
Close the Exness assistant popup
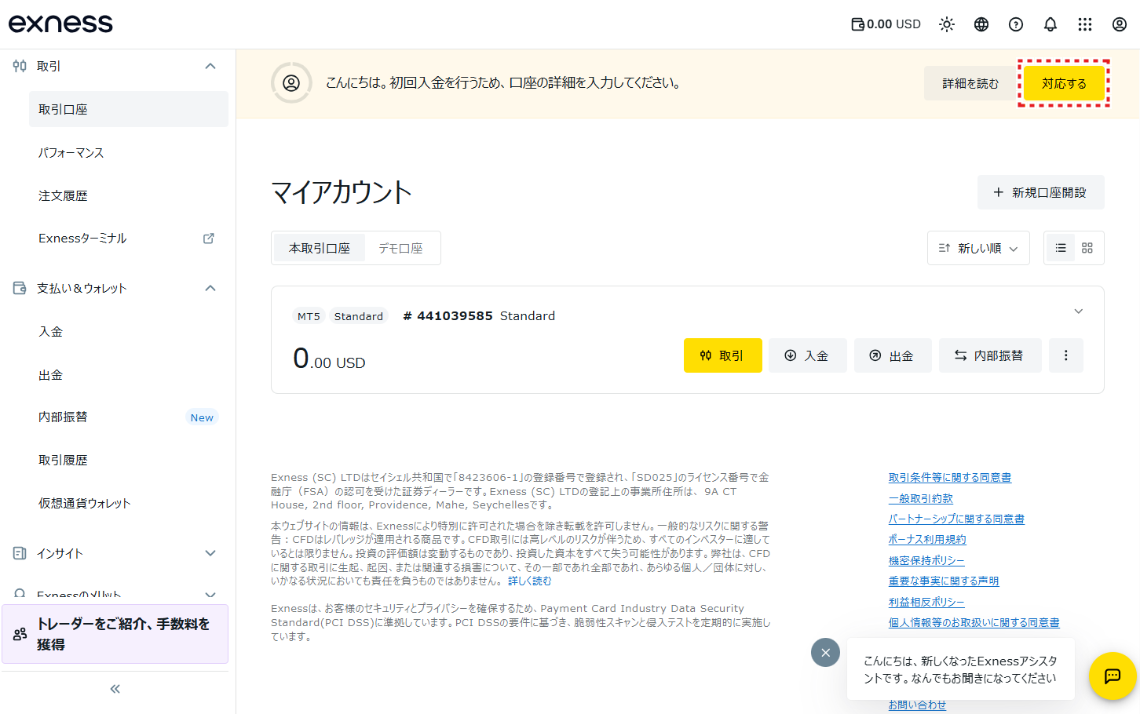click(x=825, y=652)
